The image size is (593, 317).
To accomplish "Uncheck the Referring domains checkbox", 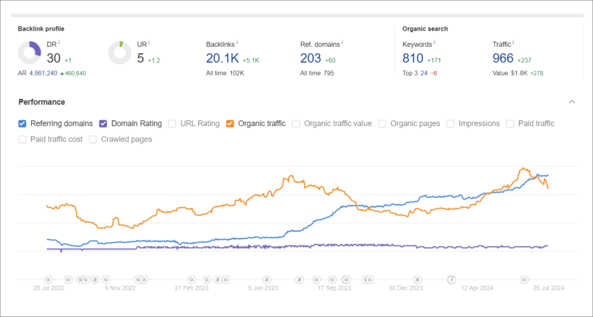I will click(23, 123).
